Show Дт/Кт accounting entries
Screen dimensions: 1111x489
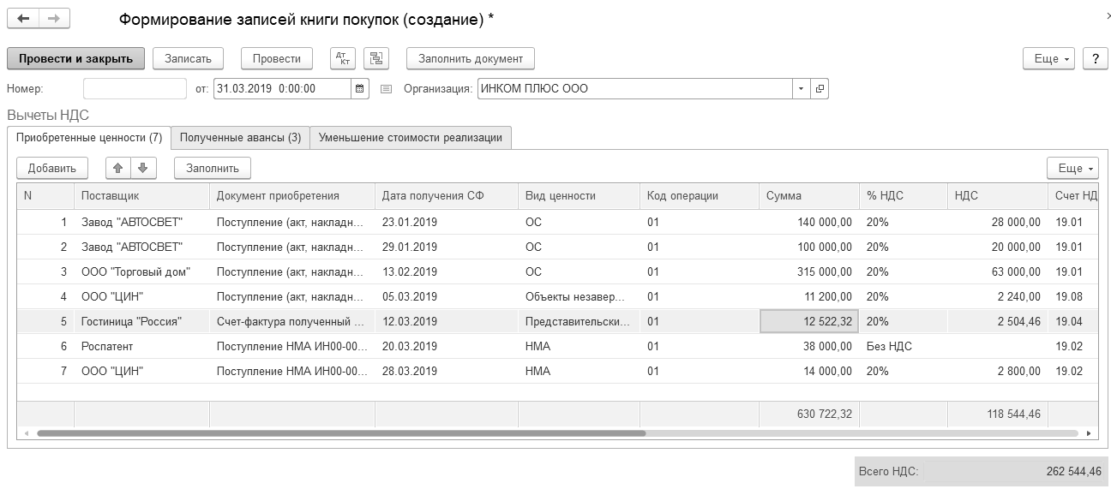click(342, 58)
